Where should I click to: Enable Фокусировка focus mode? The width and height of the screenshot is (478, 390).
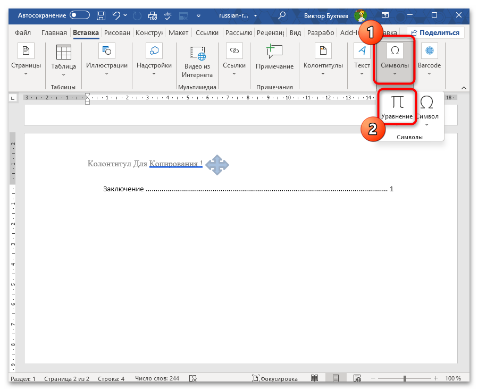[x=275, y=378]
